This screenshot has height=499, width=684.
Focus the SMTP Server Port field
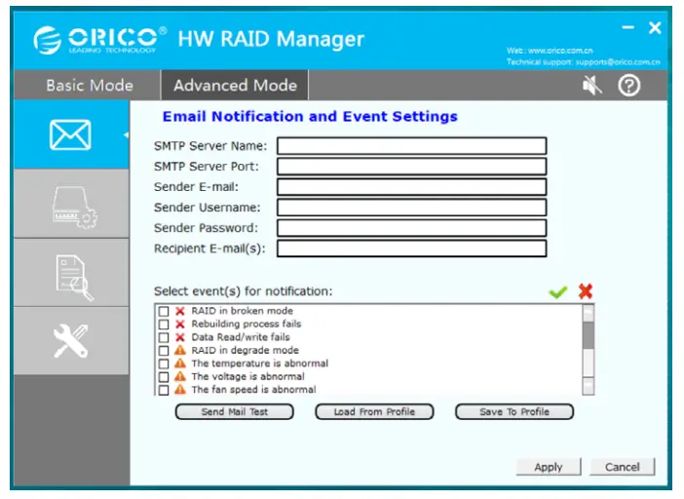pyautogui.click(x=412, y=167)
